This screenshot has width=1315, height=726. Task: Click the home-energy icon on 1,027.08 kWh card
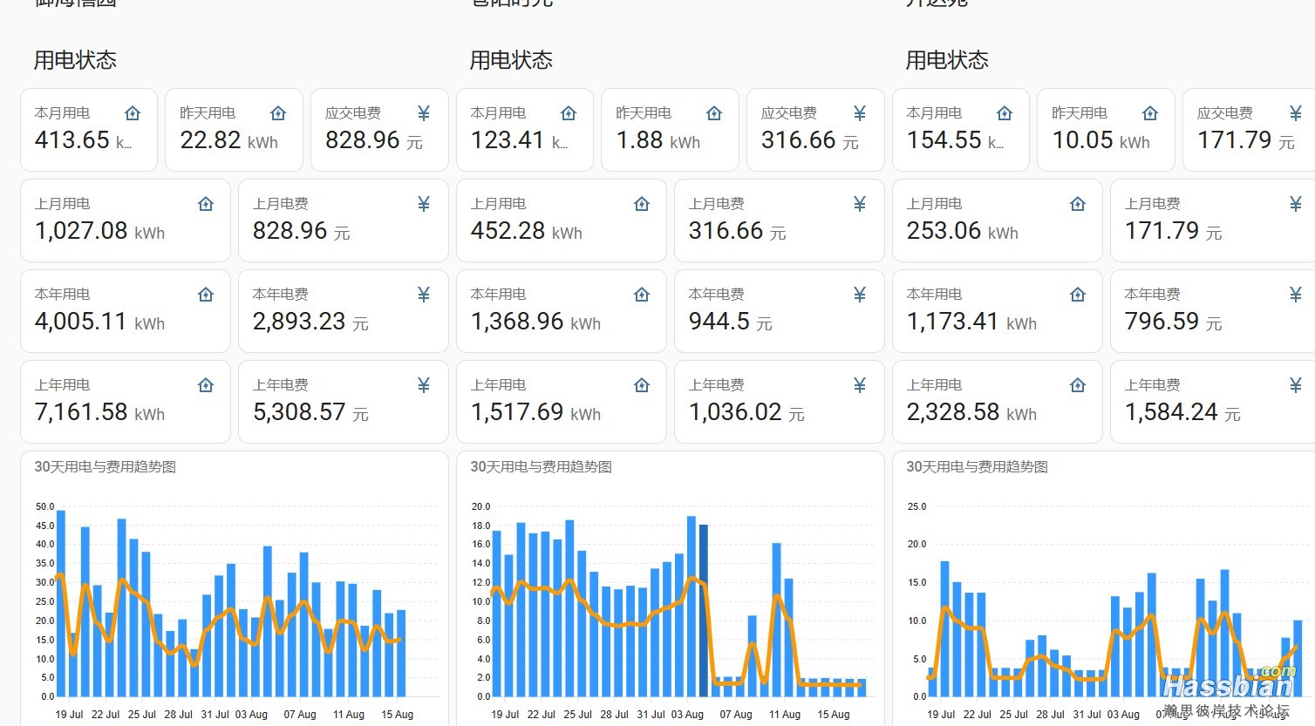pos(206,204)
